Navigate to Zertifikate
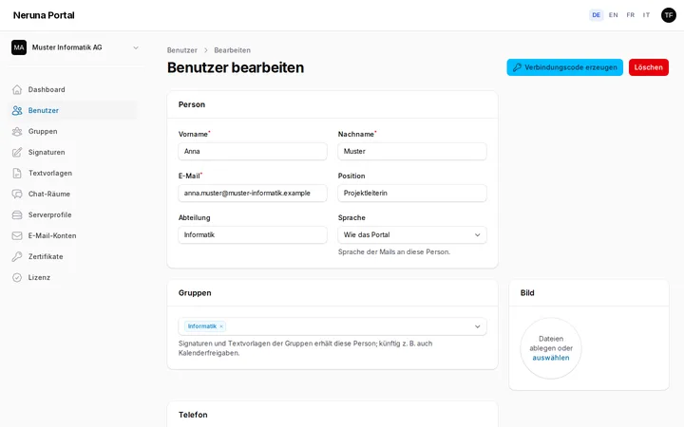 [73, 256]
